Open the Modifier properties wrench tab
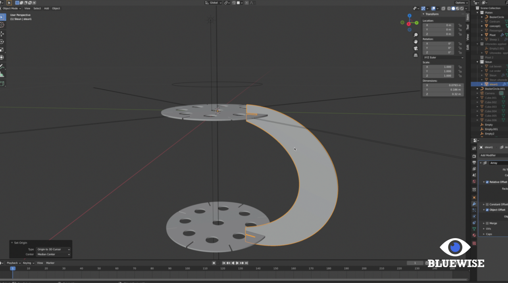 [x=474, y=204]
